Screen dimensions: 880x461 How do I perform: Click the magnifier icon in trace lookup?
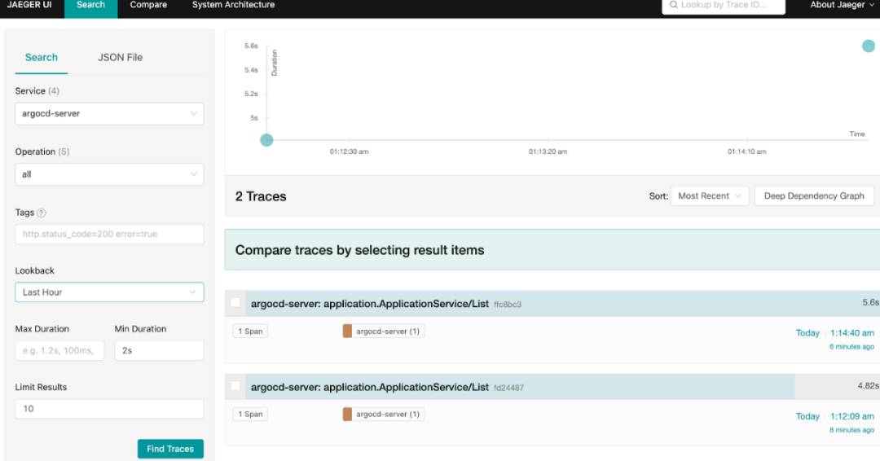[x=674, y=5]
